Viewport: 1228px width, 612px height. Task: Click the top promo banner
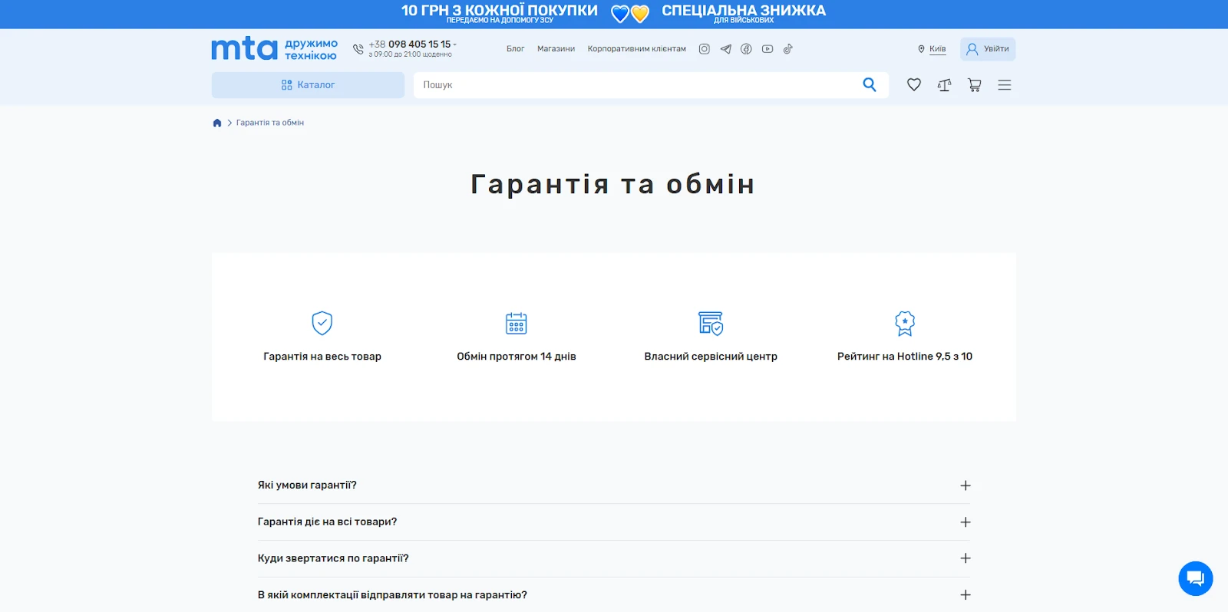click(614, 14)
